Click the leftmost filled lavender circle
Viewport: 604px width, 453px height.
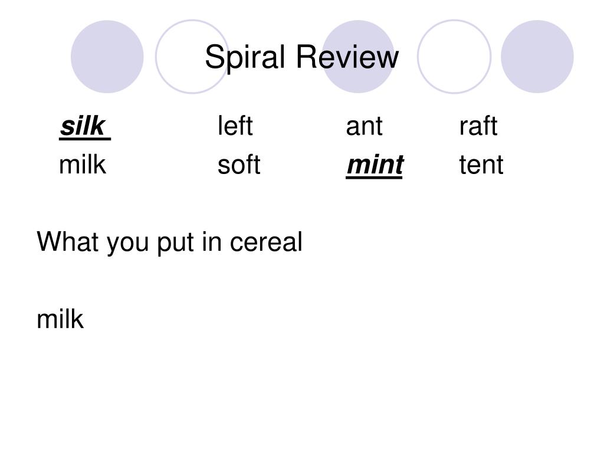(107, 57)
